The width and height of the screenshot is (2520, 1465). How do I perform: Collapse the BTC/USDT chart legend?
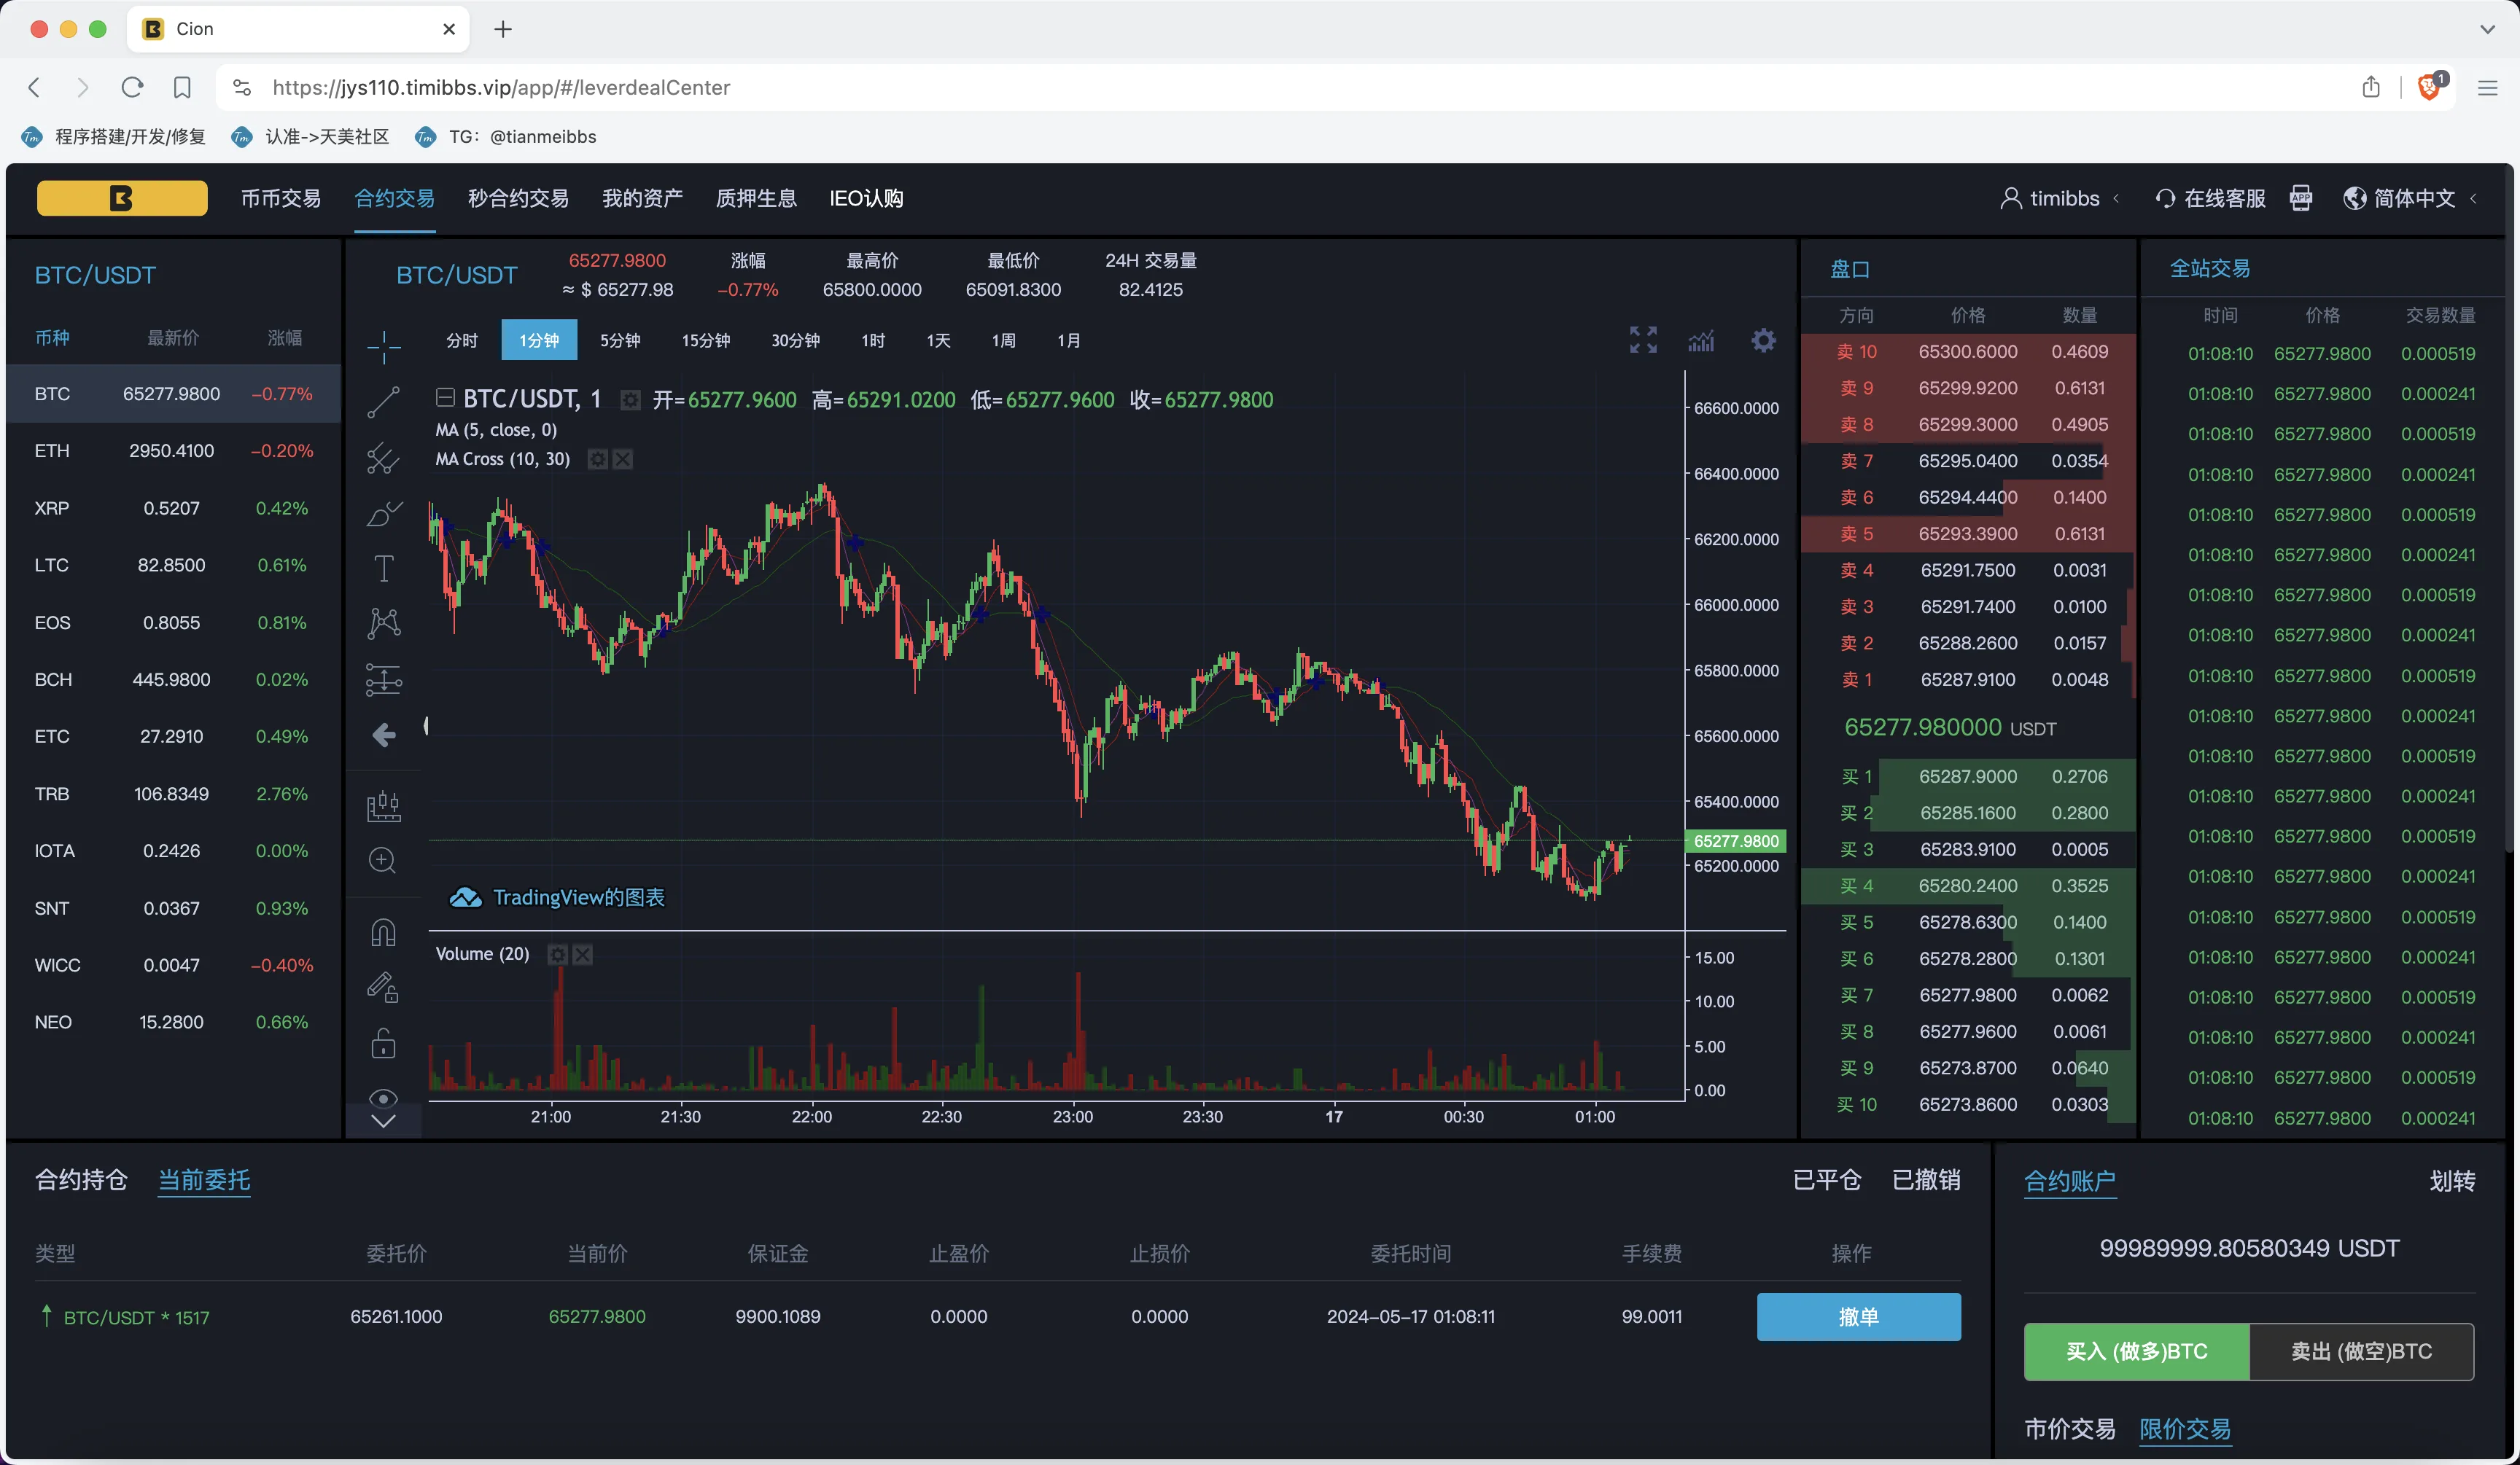(x=445, y=398)
